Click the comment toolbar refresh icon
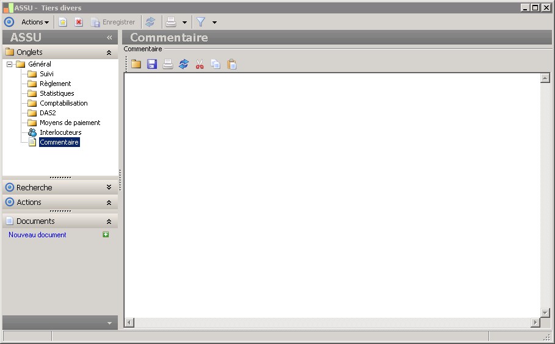The width and height of the screenshot is (555, 344). pos(184,64)
